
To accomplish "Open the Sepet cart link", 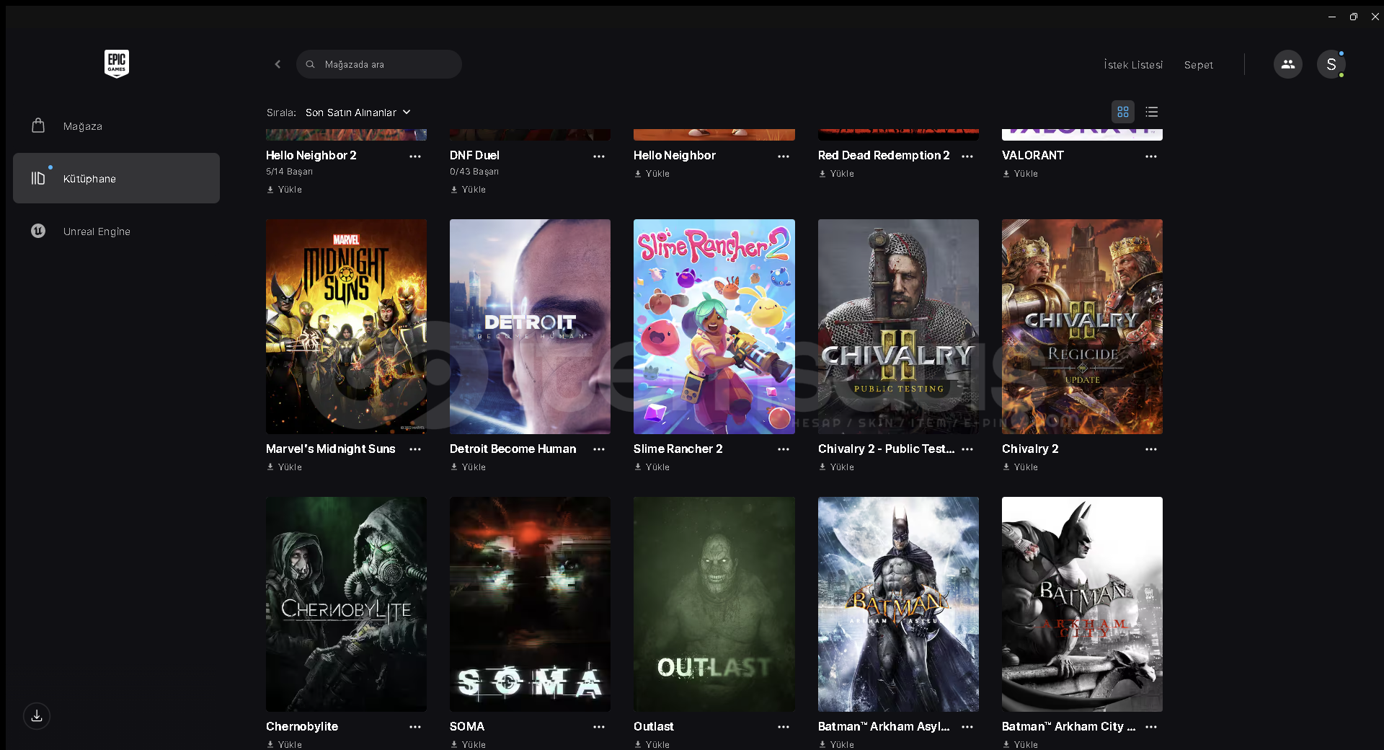I will click(1198, 65).
